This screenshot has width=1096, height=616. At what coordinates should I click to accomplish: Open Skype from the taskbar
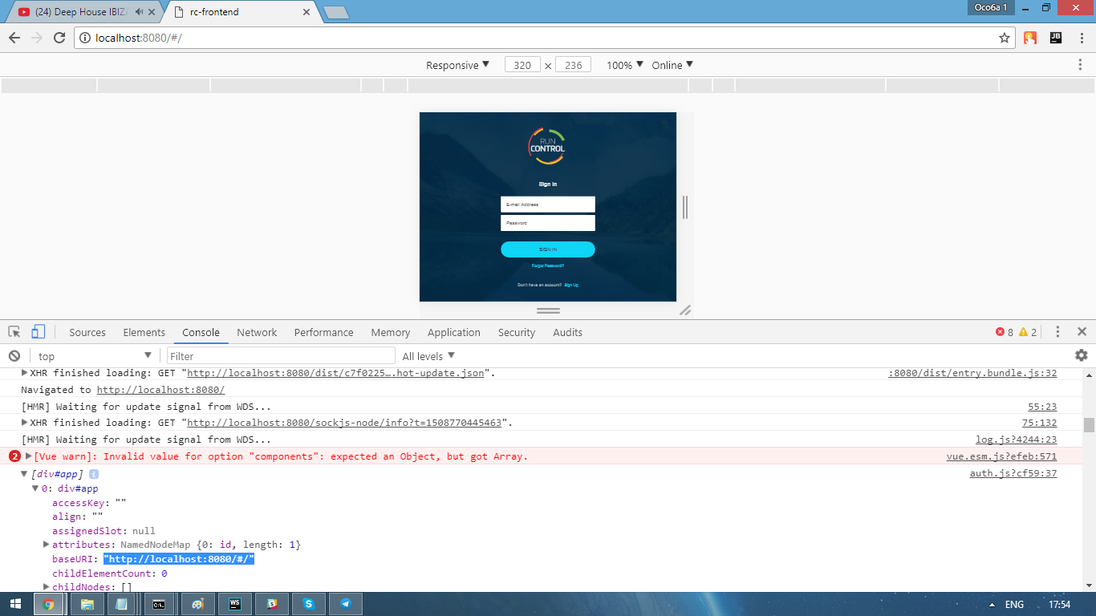(x=308, y=604)
